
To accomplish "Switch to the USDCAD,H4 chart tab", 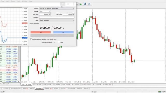I will (x=37, y=84).
